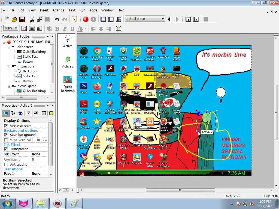
Task: Toggle the Wipe with color checkbox
Action: (6, 140)
